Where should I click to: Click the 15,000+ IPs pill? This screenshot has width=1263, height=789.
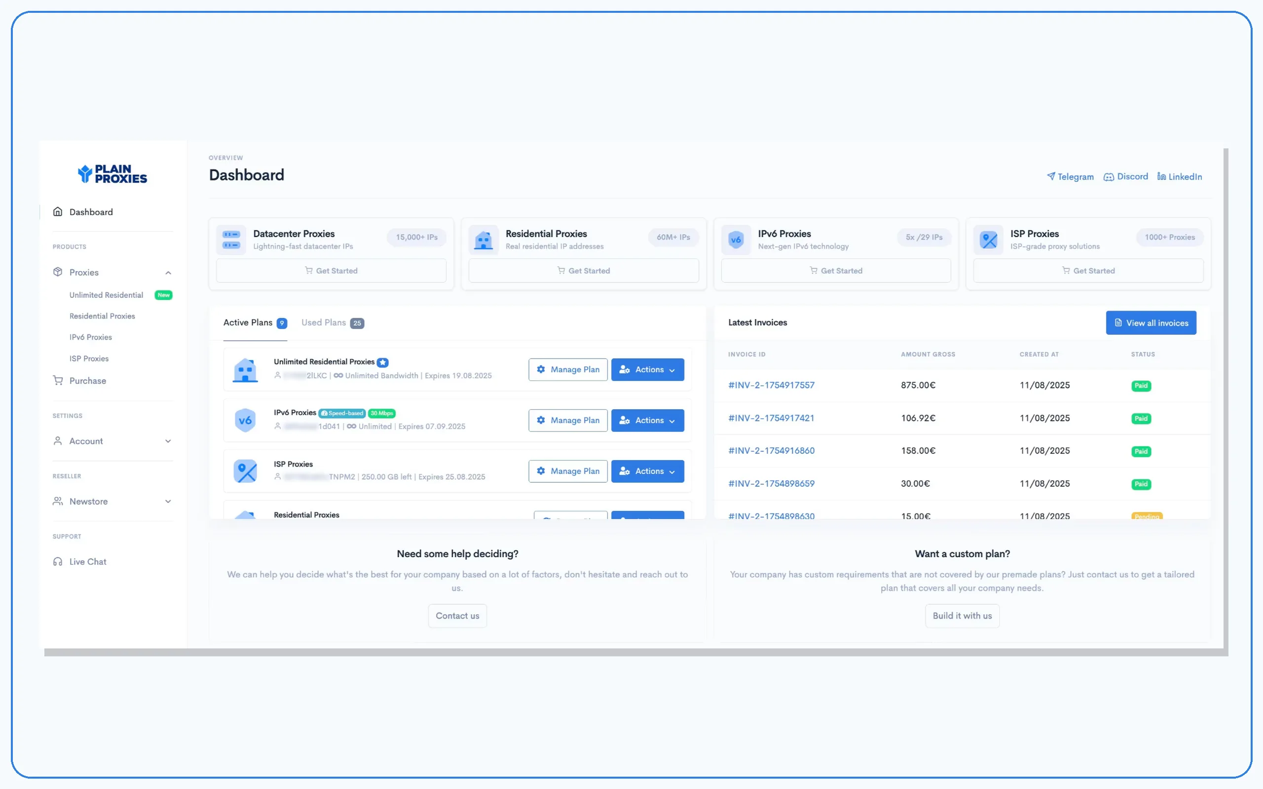[416, 237]
